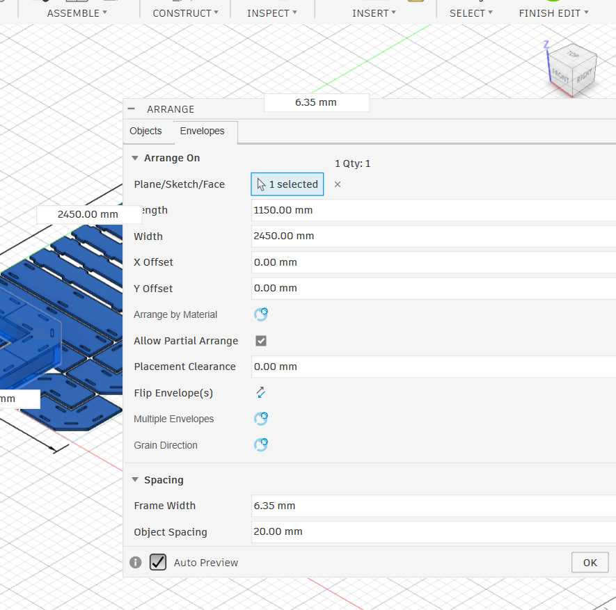Edit the Frame Width field

point(434,506)
